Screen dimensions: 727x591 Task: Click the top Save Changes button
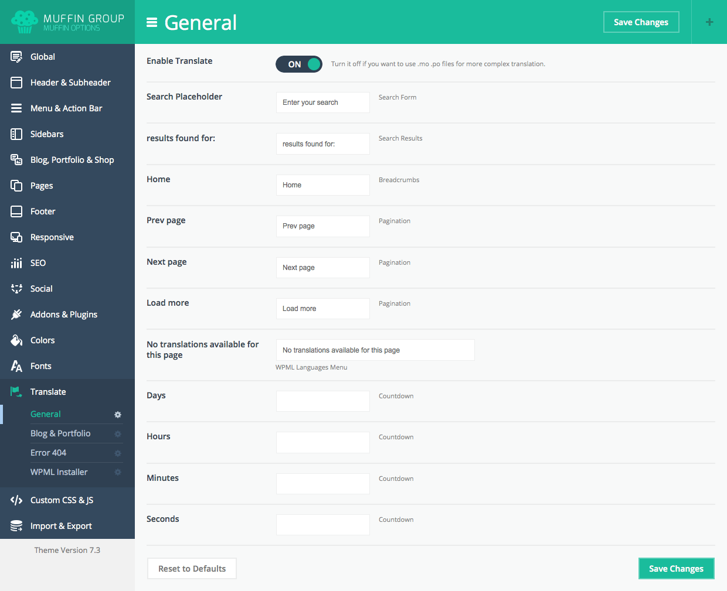tap(641, 22)
